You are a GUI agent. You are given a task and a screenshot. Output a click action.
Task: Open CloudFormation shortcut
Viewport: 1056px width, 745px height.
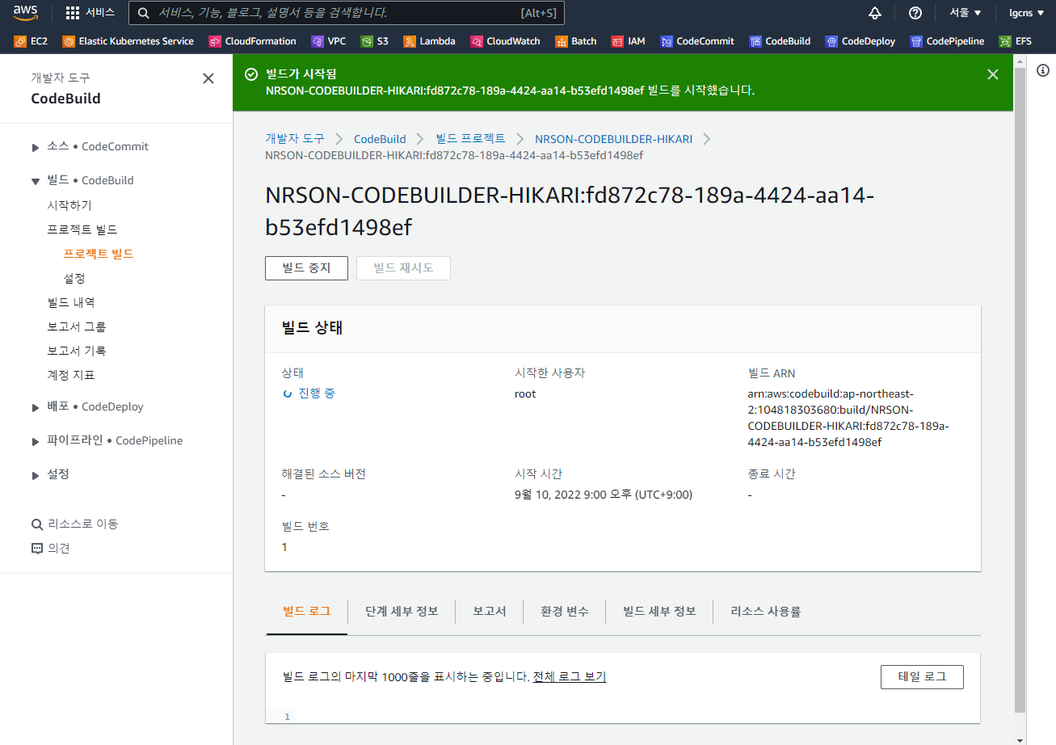click(252, 41)
